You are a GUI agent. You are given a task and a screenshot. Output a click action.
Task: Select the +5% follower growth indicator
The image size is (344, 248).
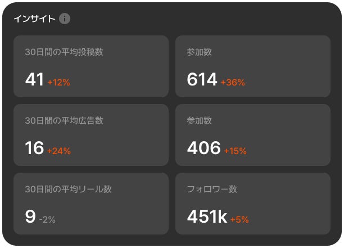click(239, 219)
